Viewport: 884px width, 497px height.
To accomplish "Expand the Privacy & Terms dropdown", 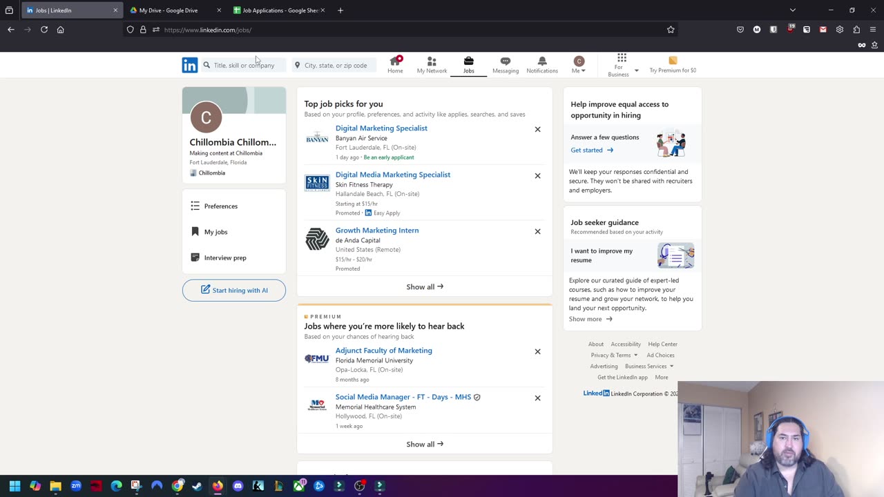I will (614, 355).
